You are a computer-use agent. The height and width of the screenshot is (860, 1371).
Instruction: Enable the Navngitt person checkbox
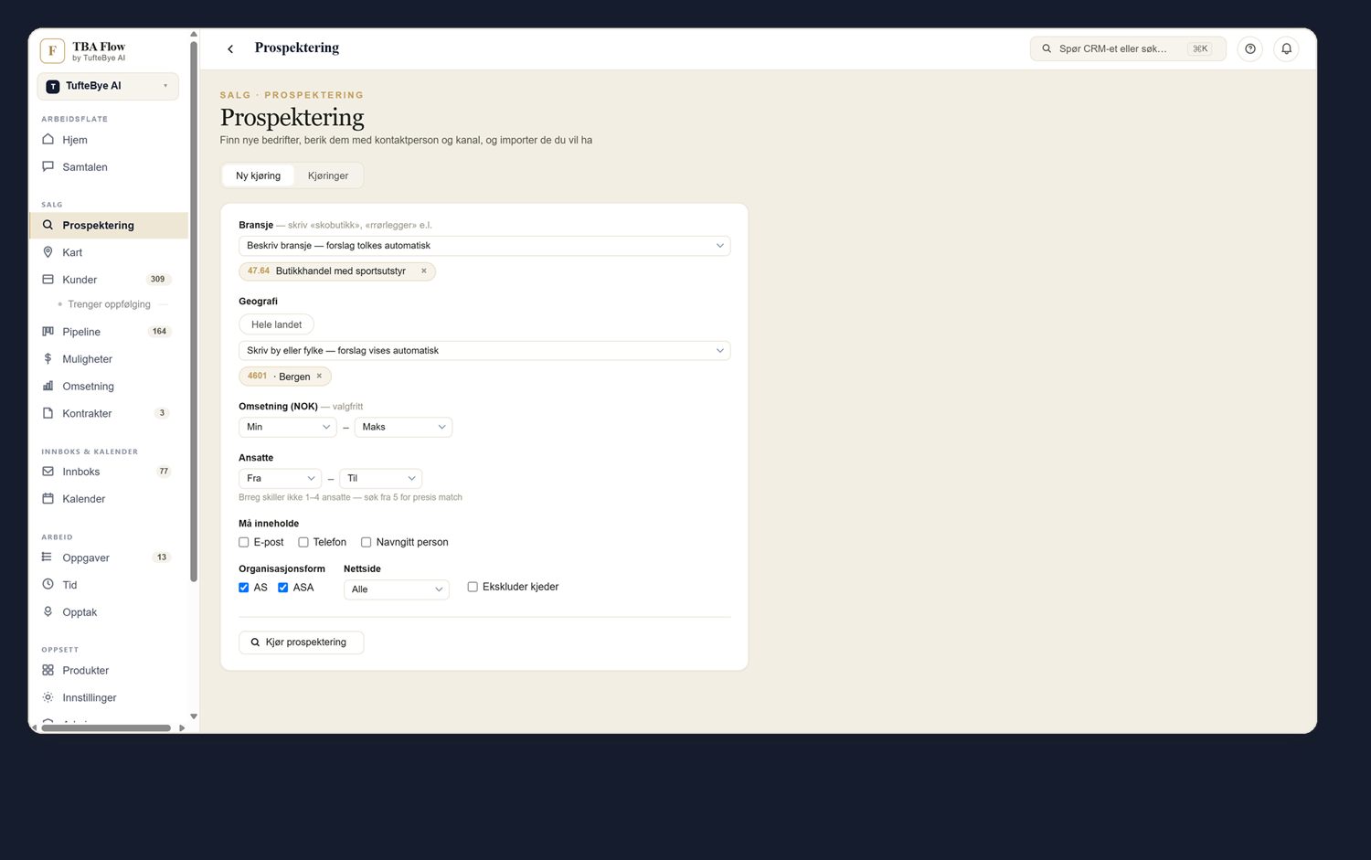click(367, 543)
